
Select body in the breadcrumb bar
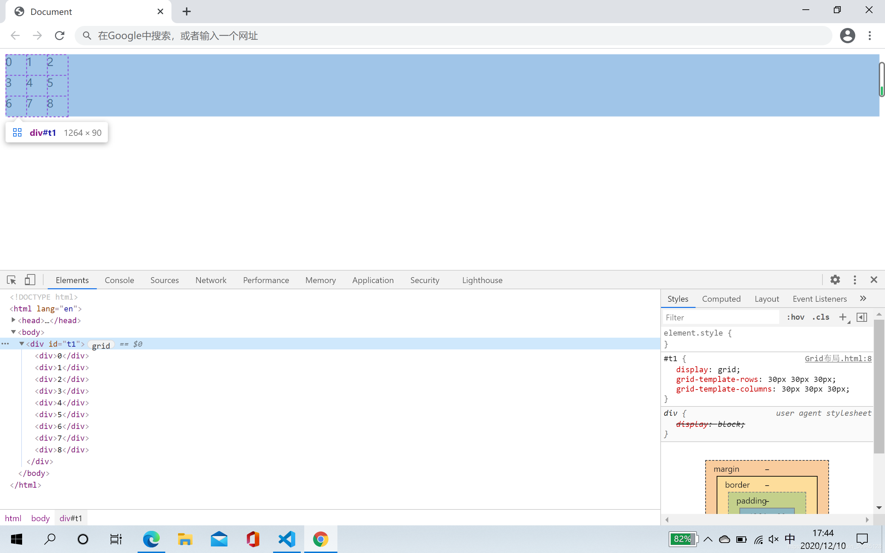(40, 518)
